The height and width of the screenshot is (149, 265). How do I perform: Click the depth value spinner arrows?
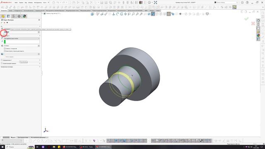(x=39, y=46)
